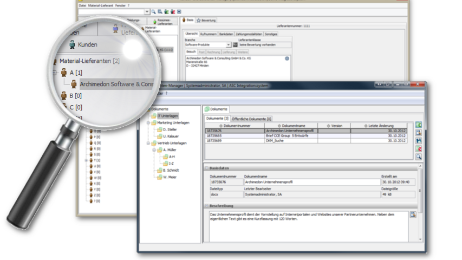
Task: Open the Bankdaten tab
Action: pos(226,34)
